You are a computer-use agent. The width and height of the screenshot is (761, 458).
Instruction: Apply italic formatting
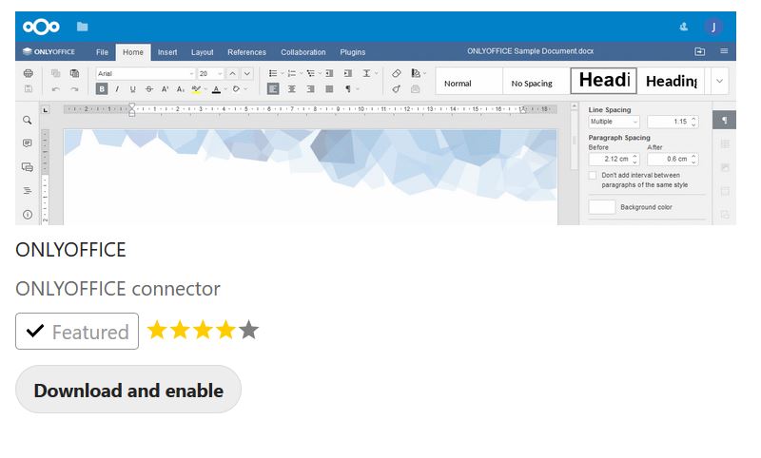click(x=117, y=89)
